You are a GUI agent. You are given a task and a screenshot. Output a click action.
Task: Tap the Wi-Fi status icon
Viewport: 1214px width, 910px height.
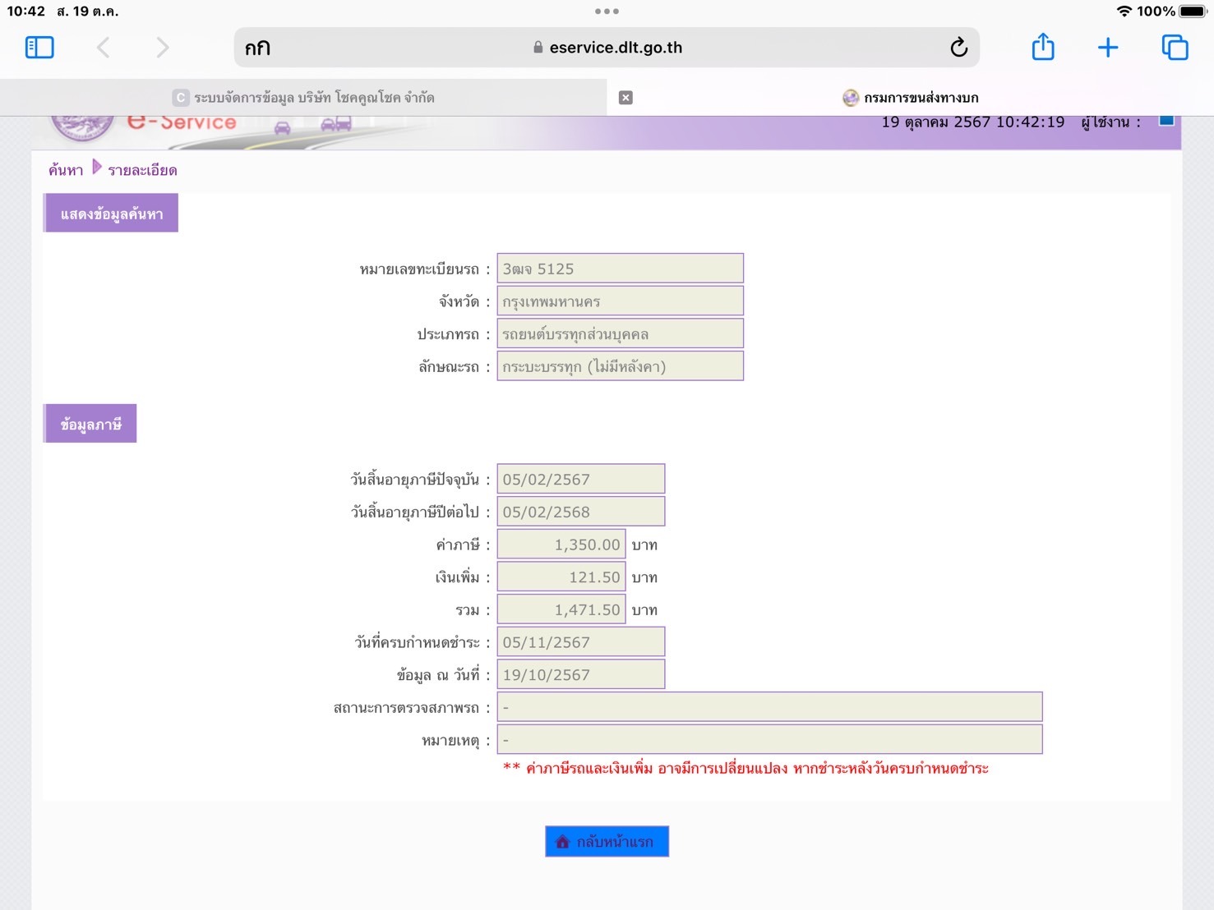[x=1124, y=11]
